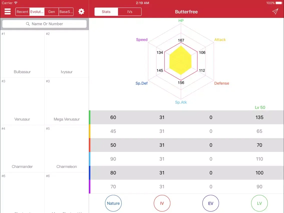Click HP base stat value 60

pyautogui.click(x=113, y=117)
